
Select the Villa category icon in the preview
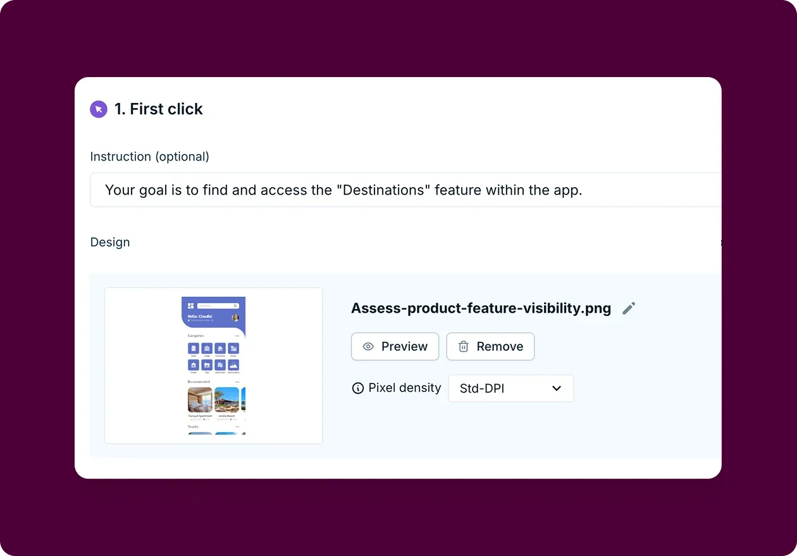(207, 366)
